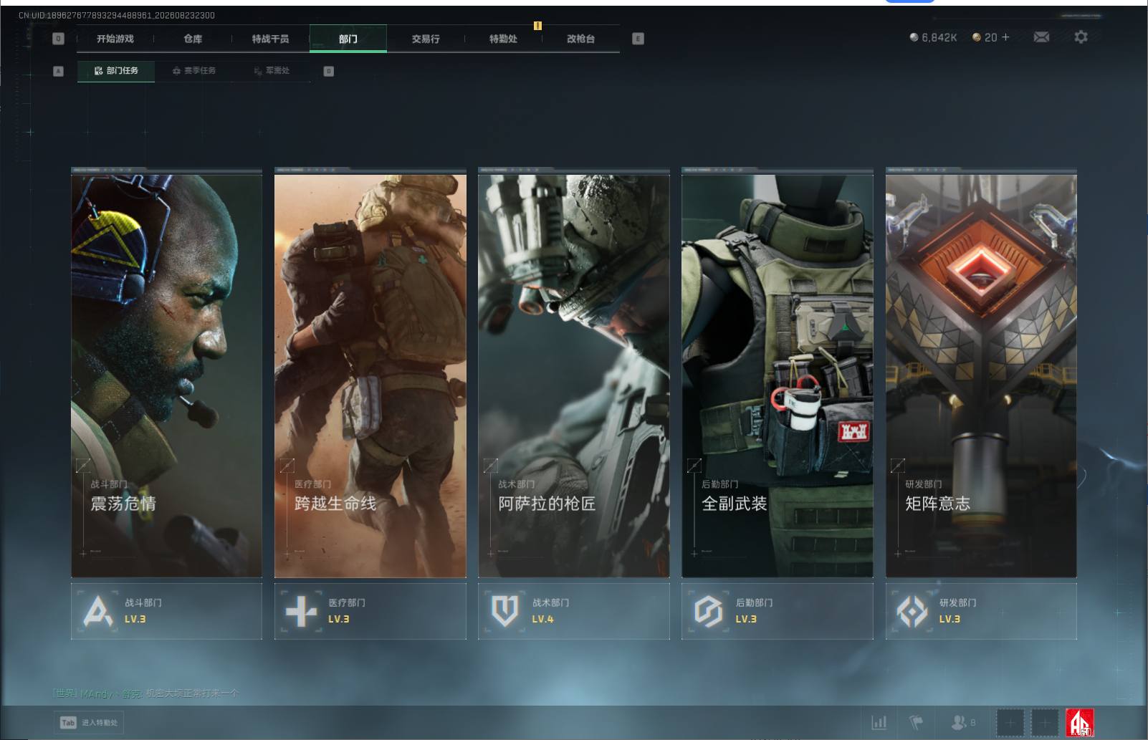Click the 研发部门 LV.3 level panel
Screen dimensions: 1148x740
tap(981, 611)
